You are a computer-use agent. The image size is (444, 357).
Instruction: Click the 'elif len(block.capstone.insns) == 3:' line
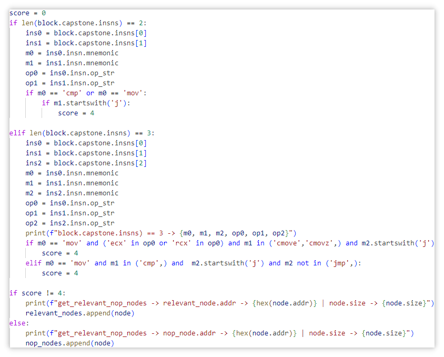tap(82, 133)
